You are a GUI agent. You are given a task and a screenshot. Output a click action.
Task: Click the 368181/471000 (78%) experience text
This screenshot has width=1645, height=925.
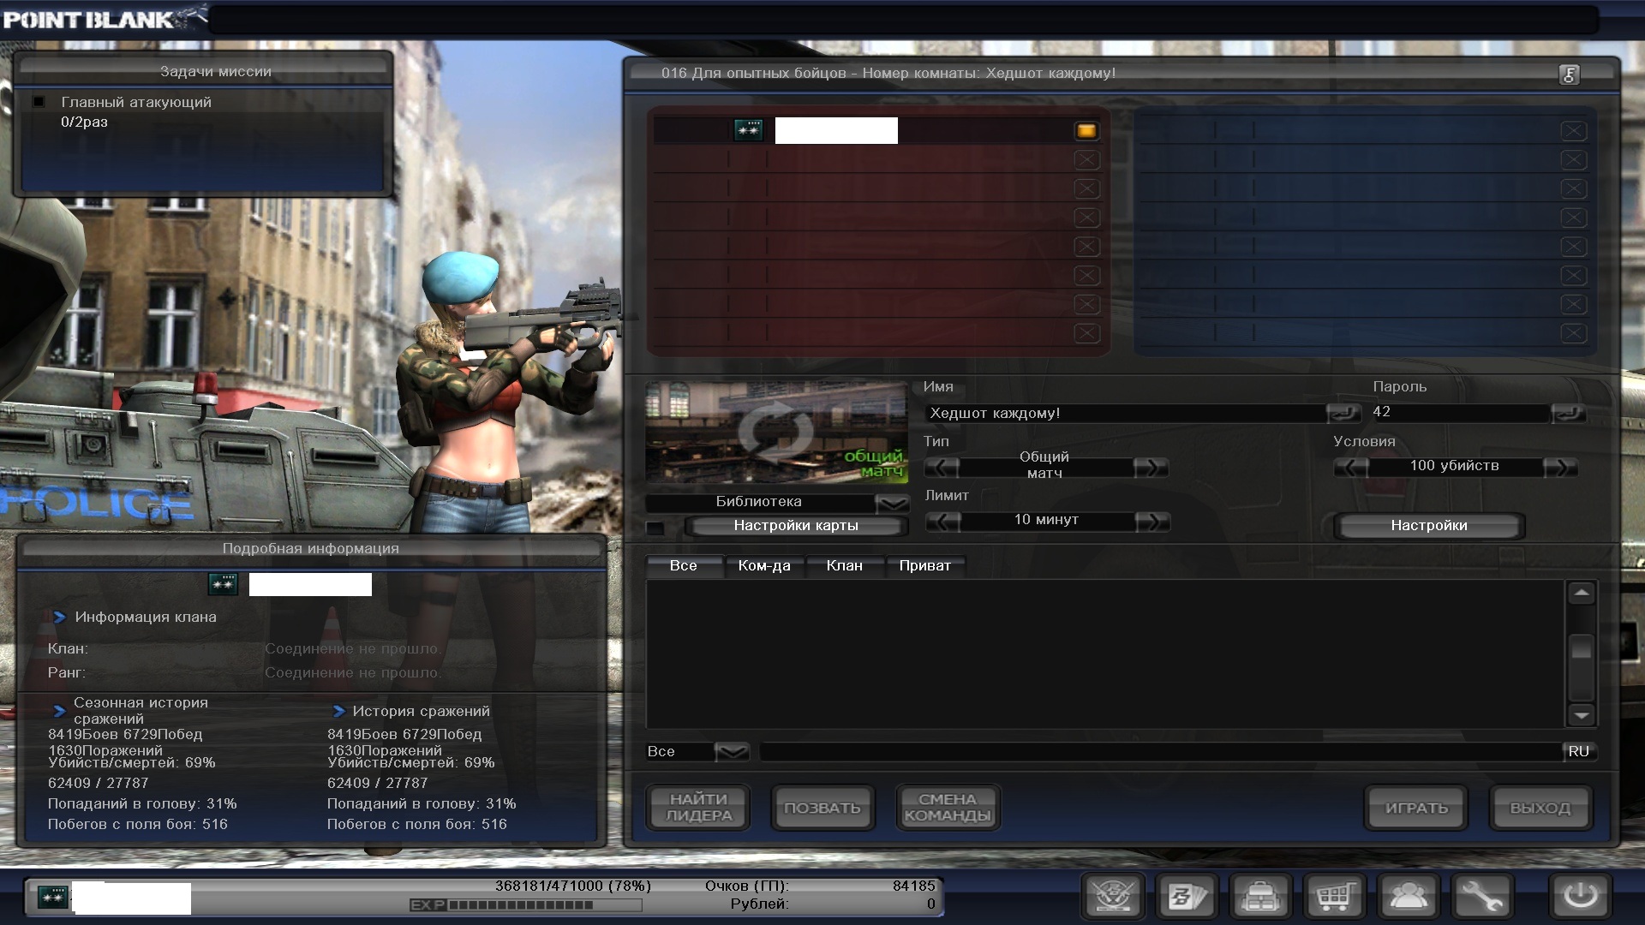pos(572,886)
